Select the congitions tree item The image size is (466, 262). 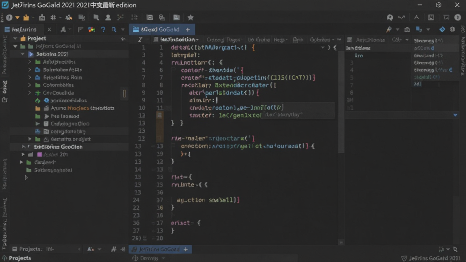point(68,131)
